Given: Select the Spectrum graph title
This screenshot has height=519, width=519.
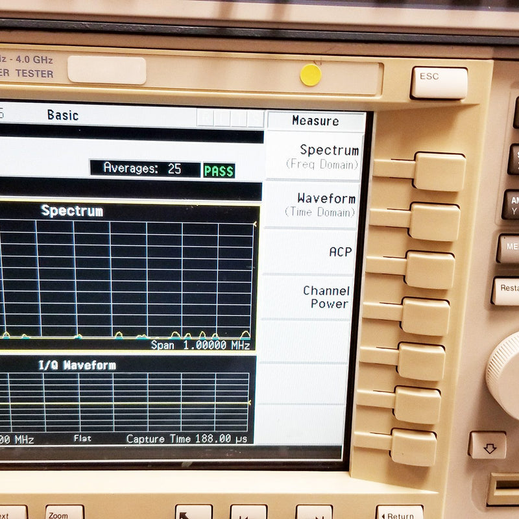Looking at the screenshot, I should click(72, 211).
